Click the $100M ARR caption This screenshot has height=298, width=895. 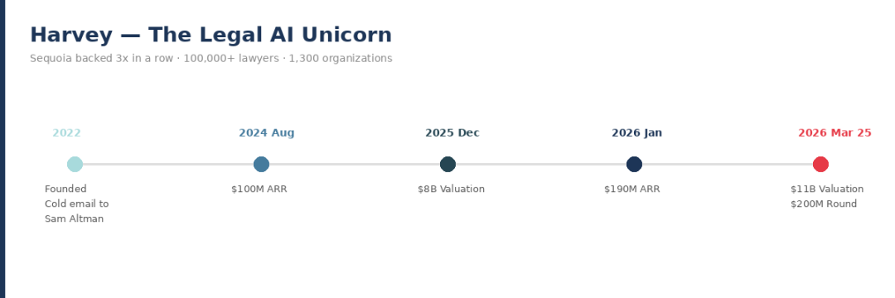coord(259,190)
